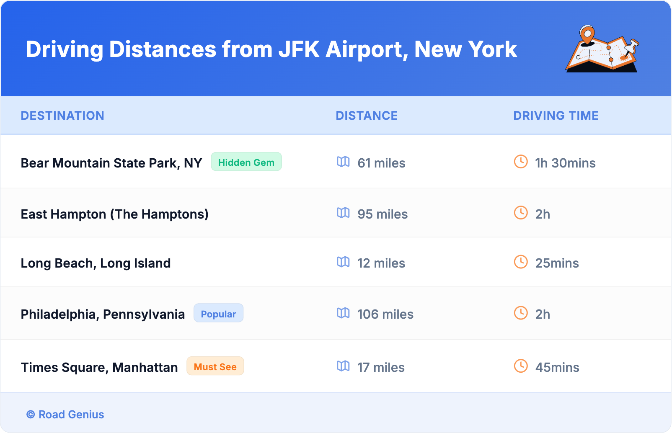672x433 pixels.
Task: Select the Must See badge
Action: [215, 366]
